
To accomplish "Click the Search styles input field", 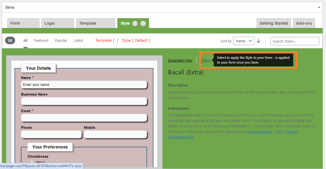I will (x=294, y=41).
